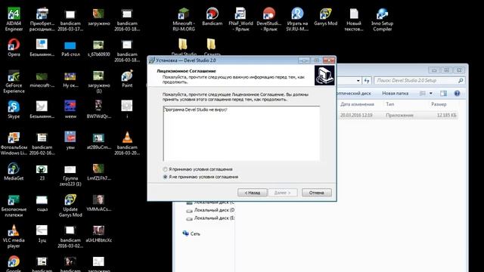Open the Приобретение расходных shortcut

(42, 19)
